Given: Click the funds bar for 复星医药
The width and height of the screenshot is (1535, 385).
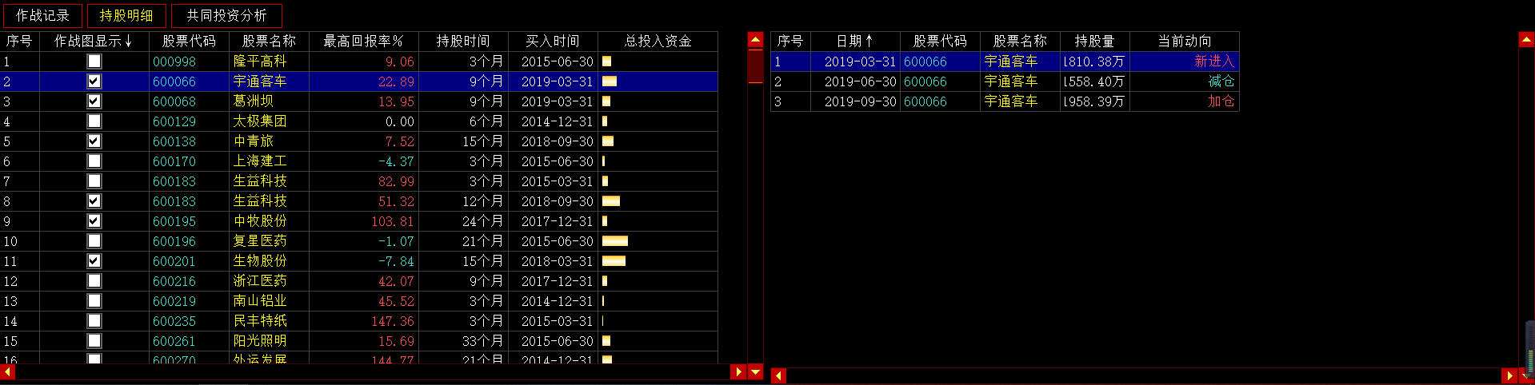Looking at the screenshot, I should (x=614, y=241).
